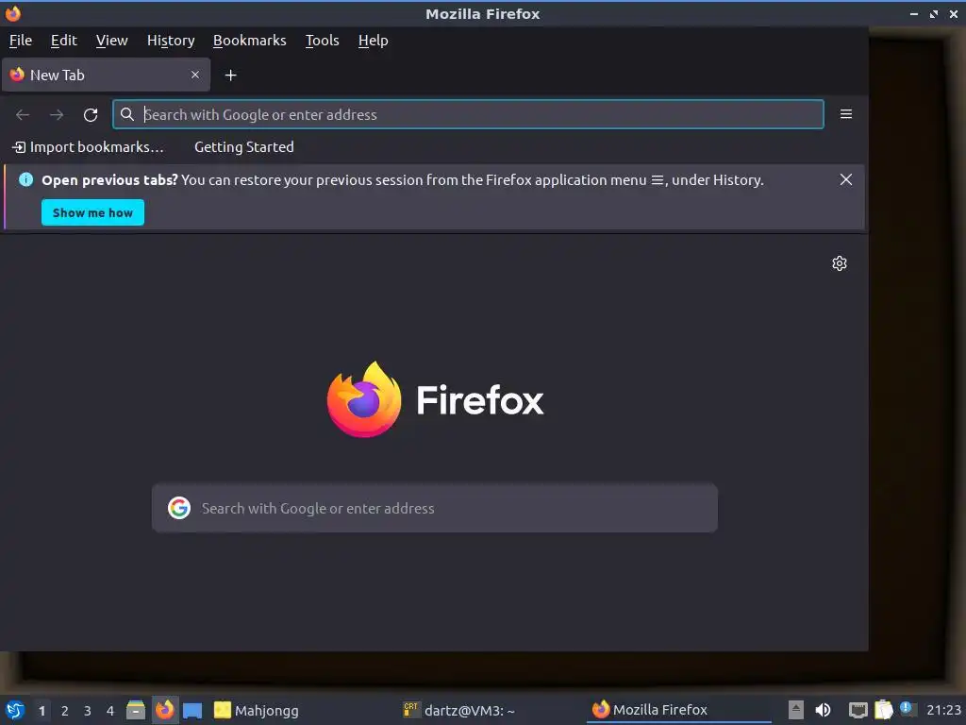This screenshot has height=725, width=966.
Task: Open the File menu
Action: (21, 41)
